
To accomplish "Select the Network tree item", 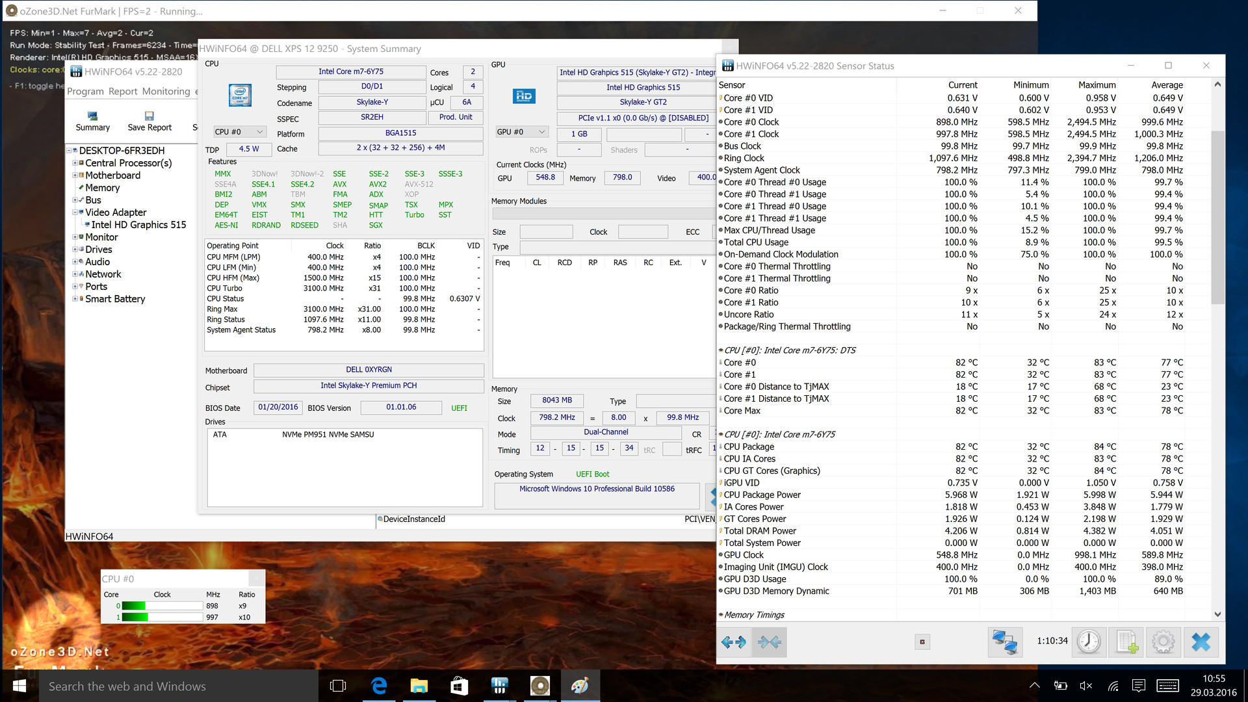I will [103, 274].
